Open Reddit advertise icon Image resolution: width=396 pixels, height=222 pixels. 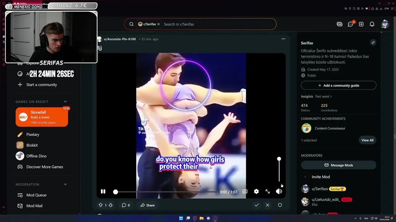pos(340,24)
